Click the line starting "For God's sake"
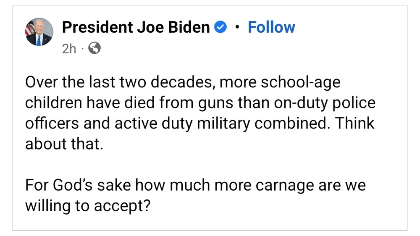The height and width of the screenshot is (236, 420). pyautogui.click(x=195, y=185)
